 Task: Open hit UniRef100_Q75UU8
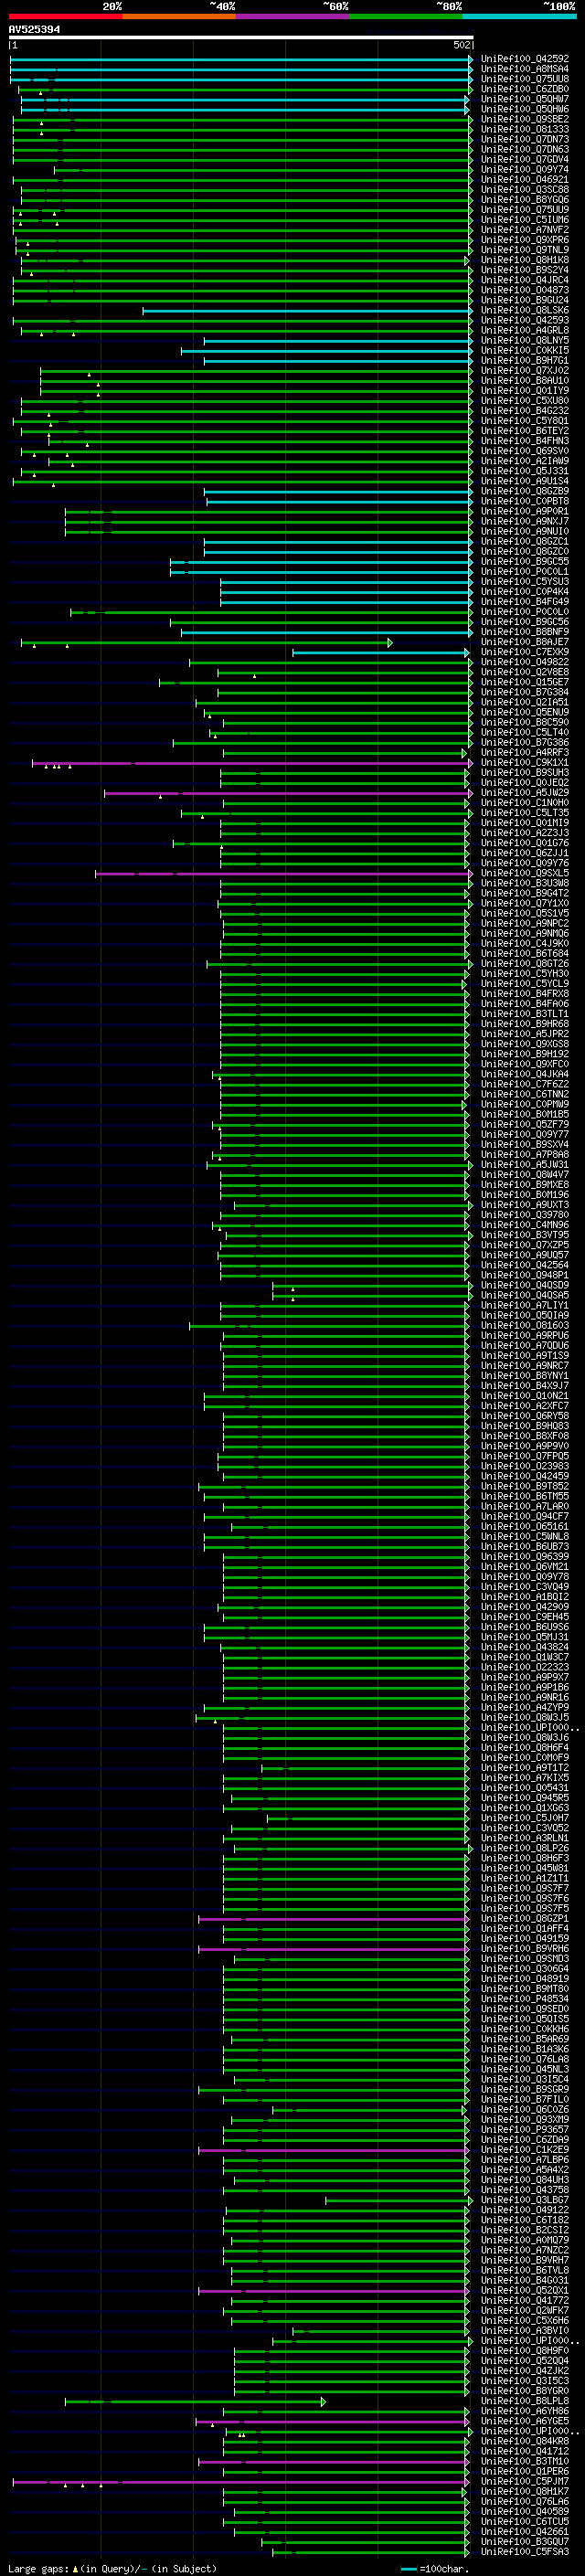click(524, 79)
